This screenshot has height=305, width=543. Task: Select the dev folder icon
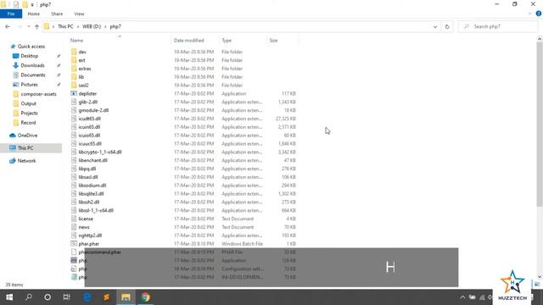pyautogui.click(x=74, y=52)
